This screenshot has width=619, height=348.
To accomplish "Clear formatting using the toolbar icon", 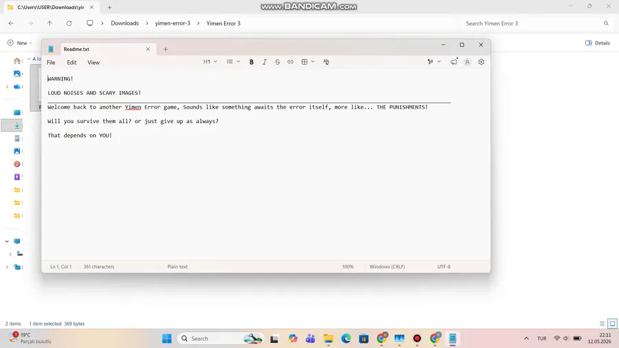I will tap(326, 62).
